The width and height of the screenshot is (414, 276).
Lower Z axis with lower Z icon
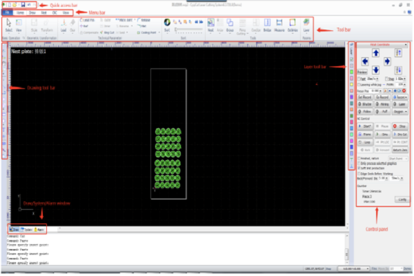coord(398,70)
